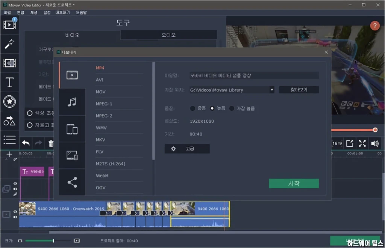Start export with 시작 button
The width and height of the screenshot is (385, 248).
coord(294,183)
